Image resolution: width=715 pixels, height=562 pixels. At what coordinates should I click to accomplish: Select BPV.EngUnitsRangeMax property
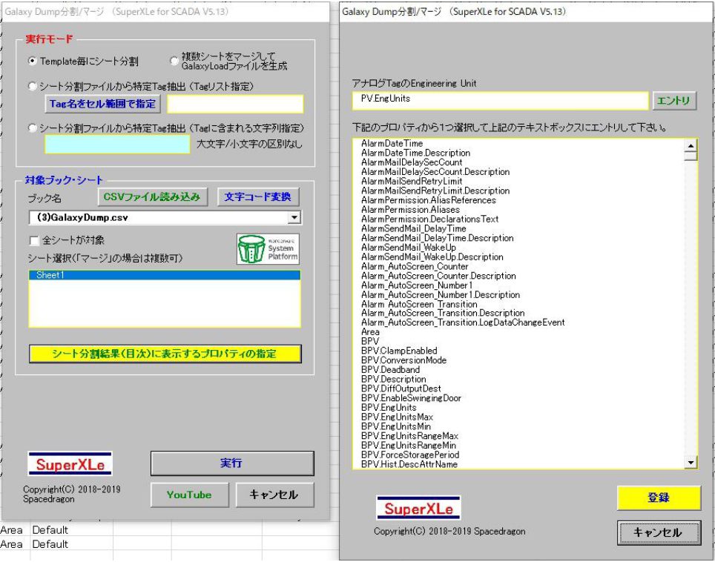(x=409, y=436)
